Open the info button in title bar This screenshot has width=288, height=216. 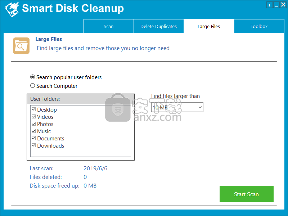click(x=269, y=5)
